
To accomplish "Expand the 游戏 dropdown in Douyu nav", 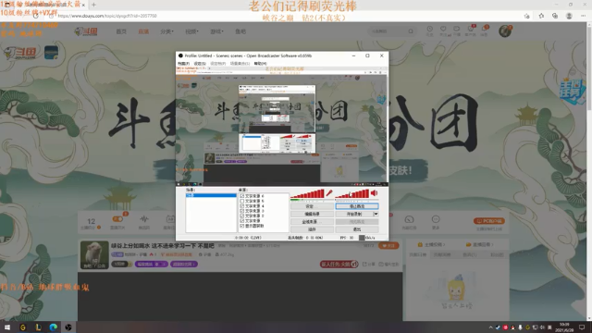I will [216, 31].
